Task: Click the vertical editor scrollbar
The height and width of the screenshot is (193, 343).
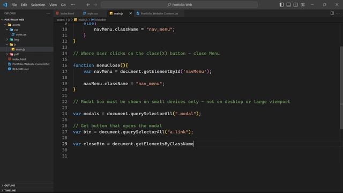Action: tap(341, 87)
